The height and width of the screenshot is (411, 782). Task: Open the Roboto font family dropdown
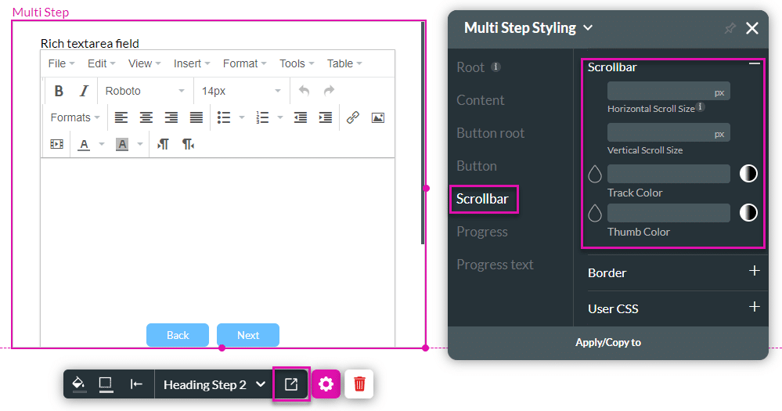pyautogui.click(x=145, y=91)
